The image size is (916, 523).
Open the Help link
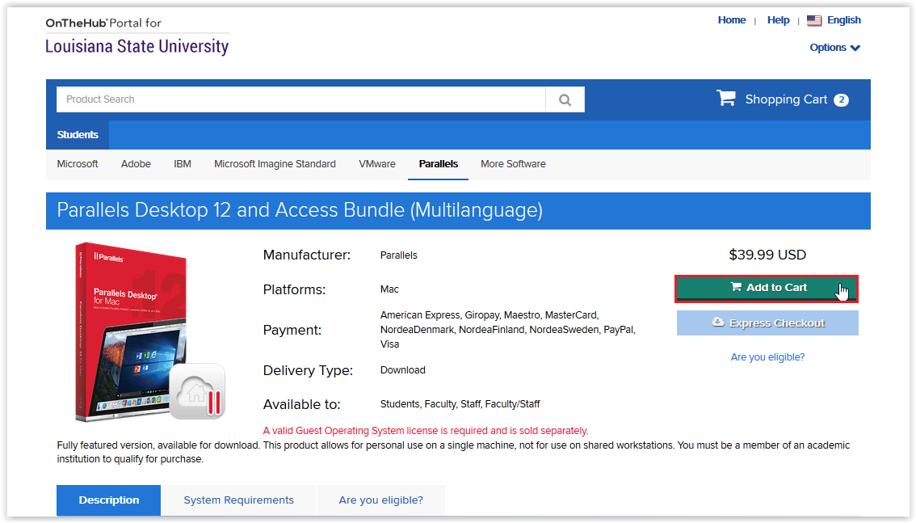pos(778,20)
